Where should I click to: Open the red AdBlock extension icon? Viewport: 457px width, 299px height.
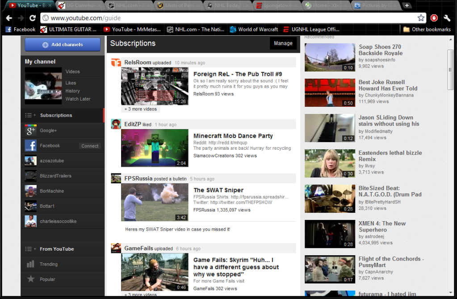[434, 18]
